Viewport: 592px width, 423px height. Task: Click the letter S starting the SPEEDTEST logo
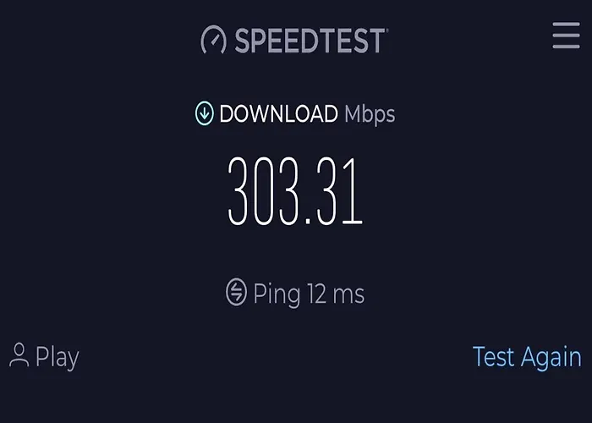(x=243, y=41)
